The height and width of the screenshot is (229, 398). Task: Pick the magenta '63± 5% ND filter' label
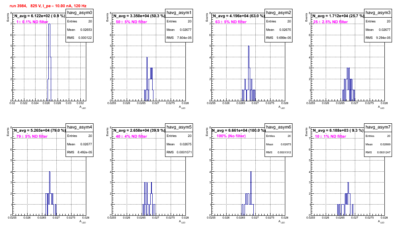click(231, 22)
